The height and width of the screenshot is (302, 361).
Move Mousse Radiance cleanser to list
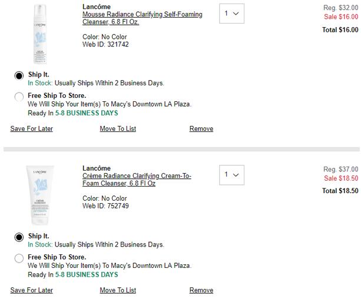pos(118,129)
